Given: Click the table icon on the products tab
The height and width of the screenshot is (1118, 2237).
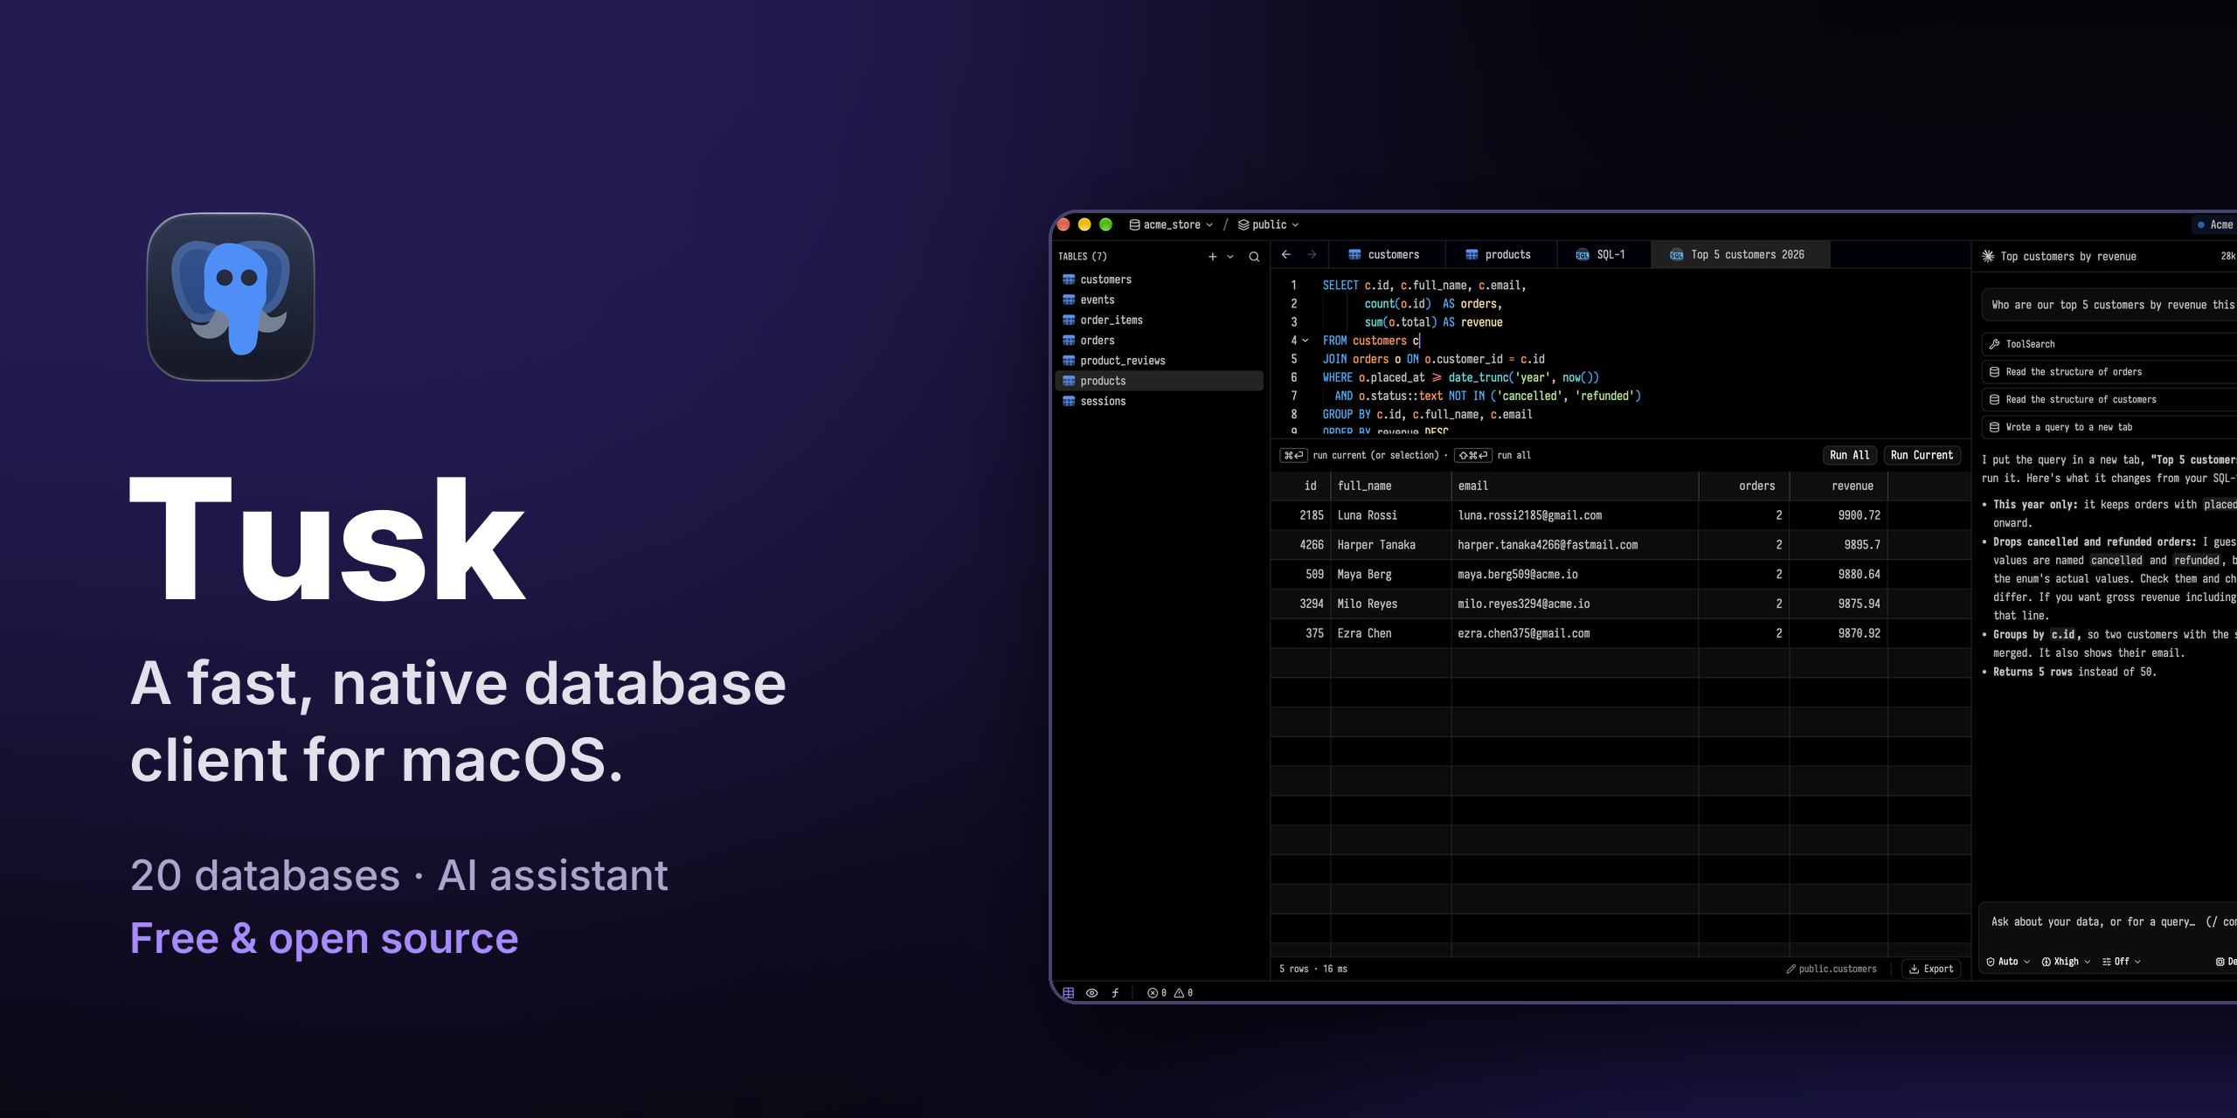Looking at the screenshot, I should [x=1472, y=255].
